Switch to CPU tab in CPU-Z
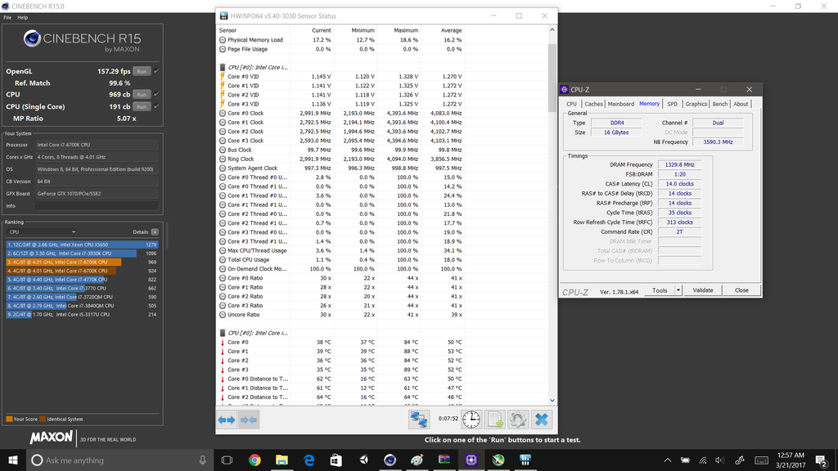The height and width of the screenshot is (471, 838). [571, 104]
